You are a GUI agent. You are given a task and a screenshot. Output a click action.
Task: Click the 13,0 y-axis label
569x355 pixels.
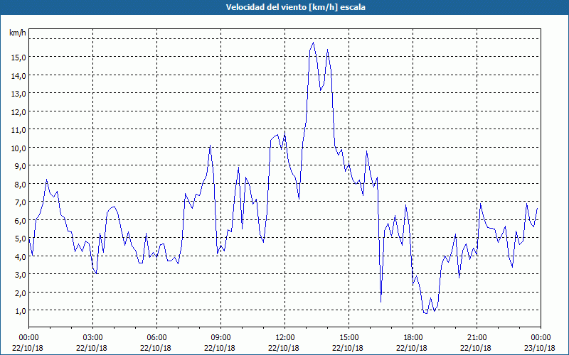(18, 94)
